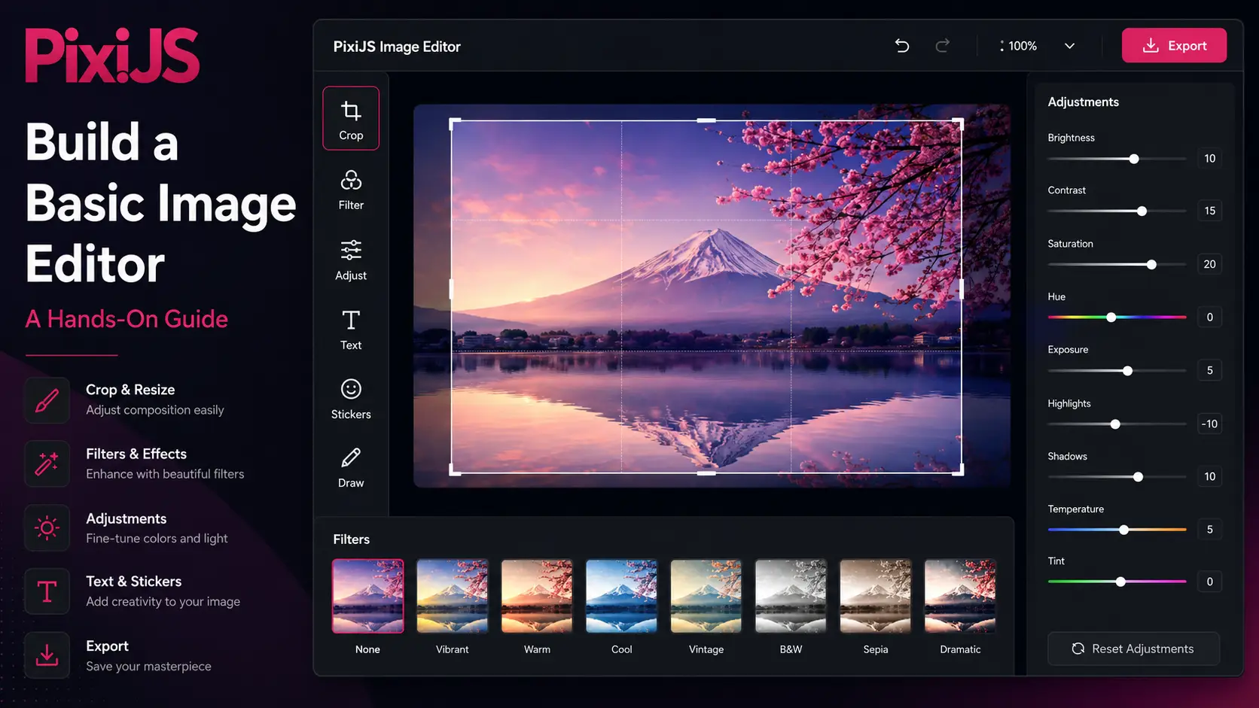Click the 'Adjustments' panel heading
The height and width of the screenshot is (708, 1259).
click(x=1083, y=102)
